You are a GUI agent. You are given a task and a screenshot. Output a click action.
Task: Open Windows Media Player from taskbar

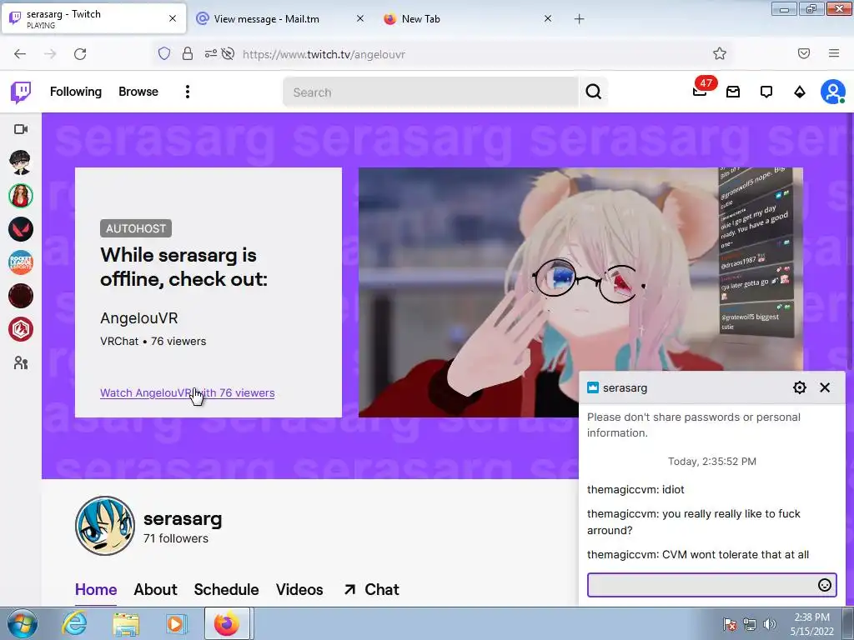pyautogui.click(x=176, y=623)
